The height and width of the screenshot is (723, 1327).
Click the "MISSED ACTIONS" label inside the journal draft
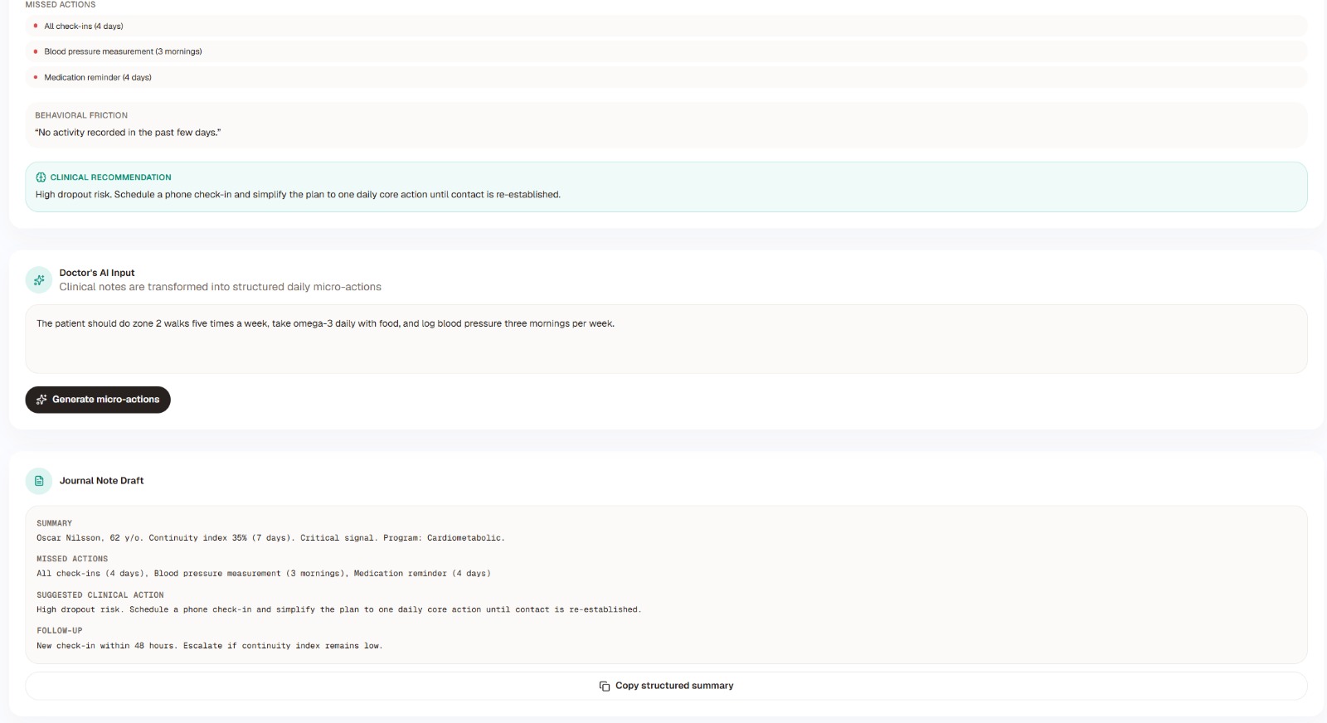tap(72, 559)
